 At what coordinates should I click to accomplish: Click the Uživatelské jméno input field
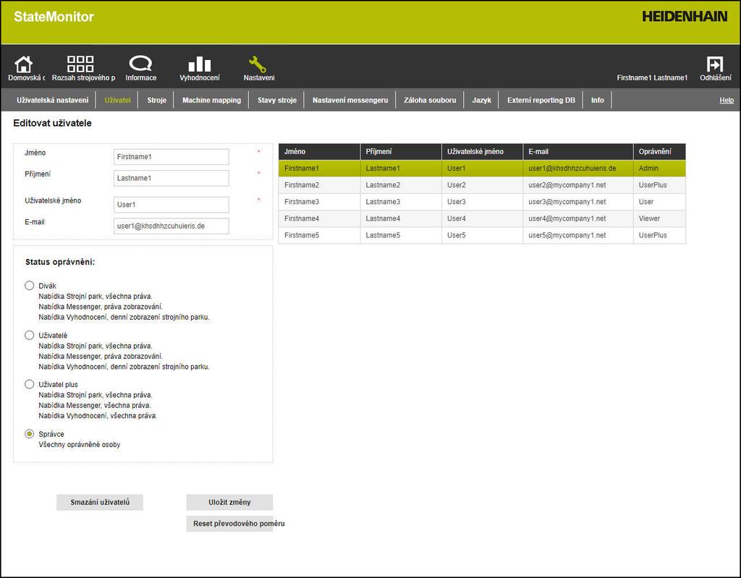(171, 205)
